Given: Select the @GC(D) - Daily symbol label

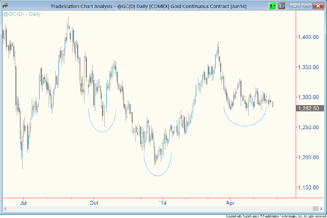Looking at the screenshot, I should tap(22, 14).
